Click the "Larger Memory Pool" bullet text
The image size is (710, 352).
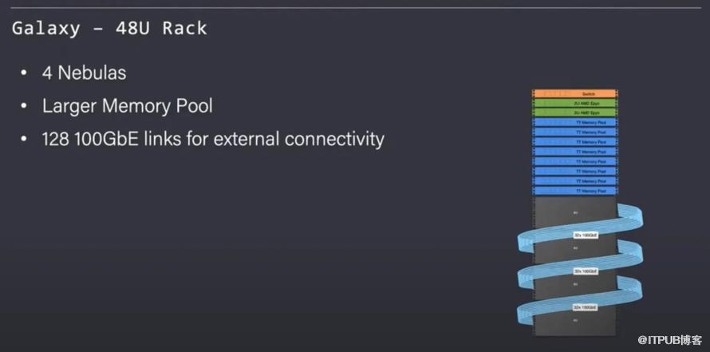(x=127, y=106)
